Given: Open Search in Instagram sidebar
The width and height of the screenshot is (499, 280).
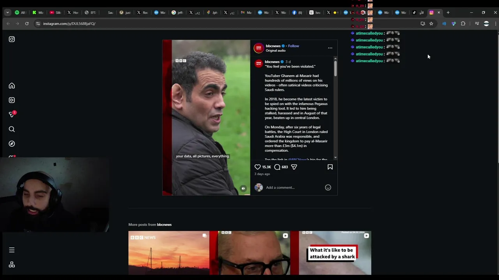Looking at the screenshot, I should 12,129.
